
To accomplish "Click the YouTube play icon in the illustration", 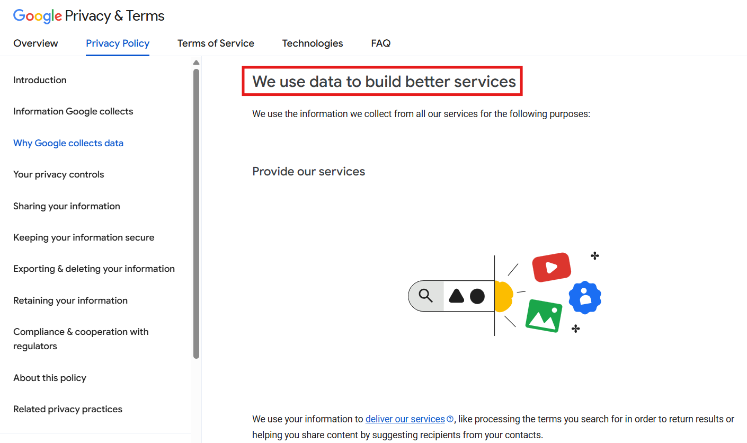I will coord(551,267).
